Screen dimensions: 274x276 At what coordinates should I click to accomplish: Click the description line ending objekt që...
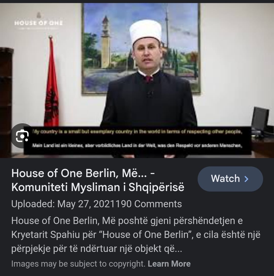(x=97, y=249)
